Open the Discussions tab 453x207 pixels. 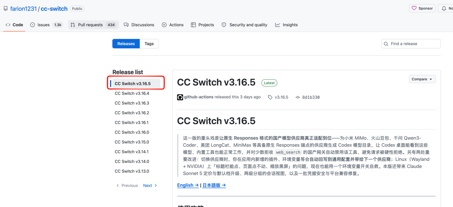click(x=139, y=25)
